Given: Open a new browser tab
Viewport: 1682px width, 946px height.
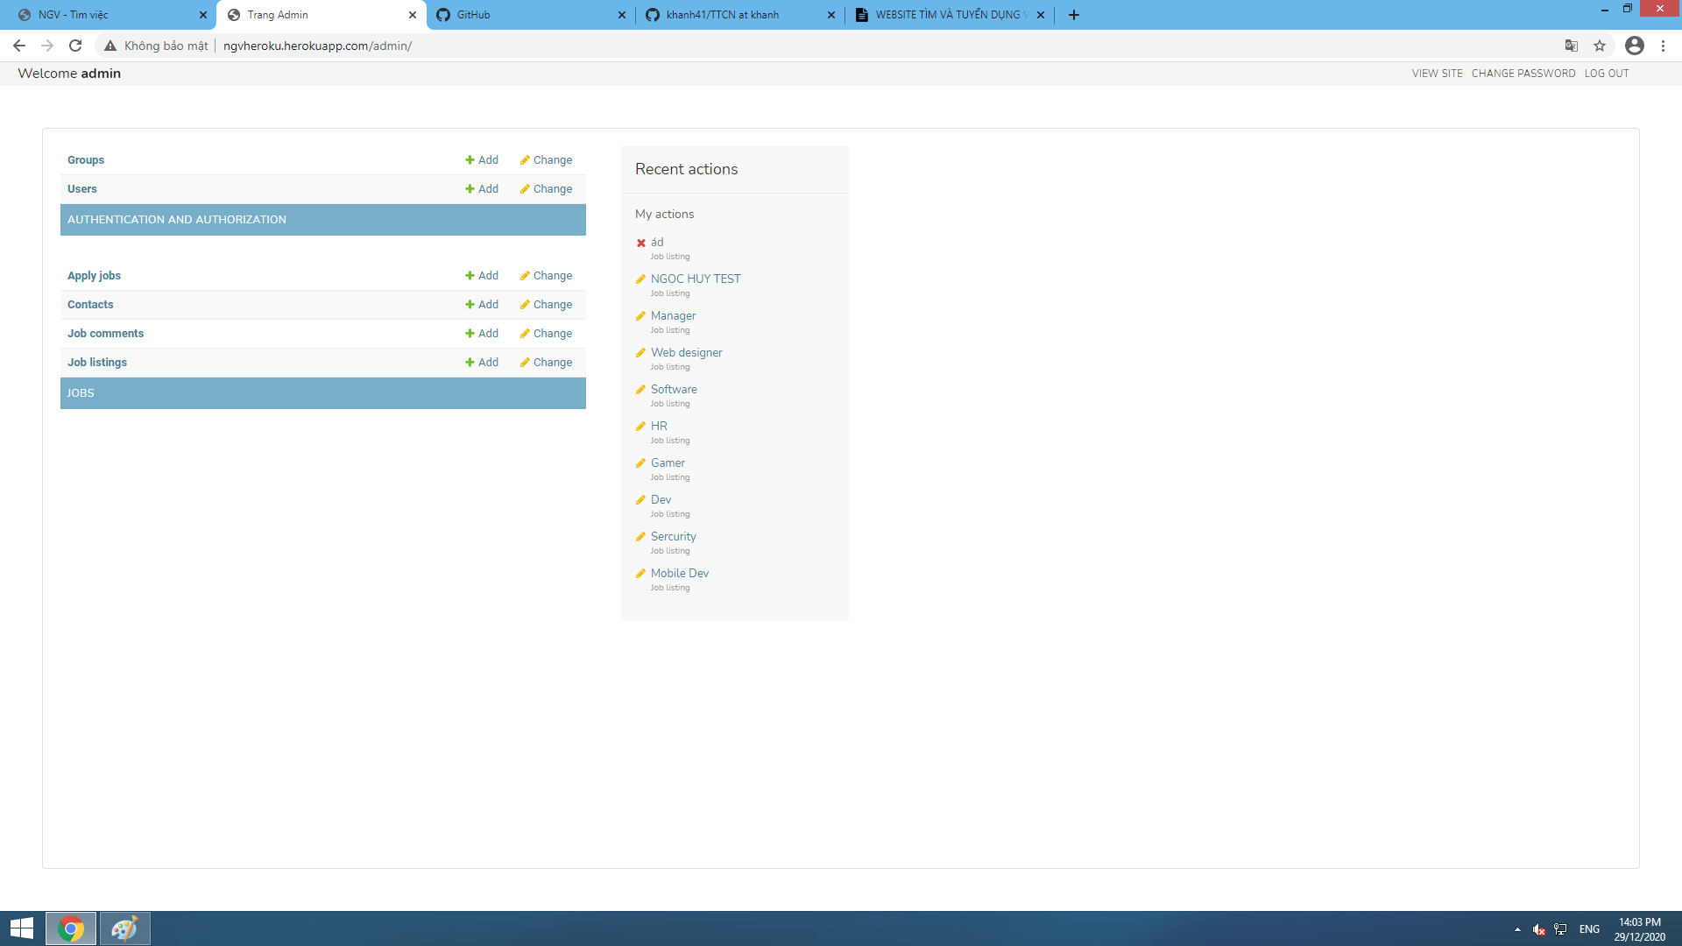Looking at the screenshot, I should [1074, 15].
